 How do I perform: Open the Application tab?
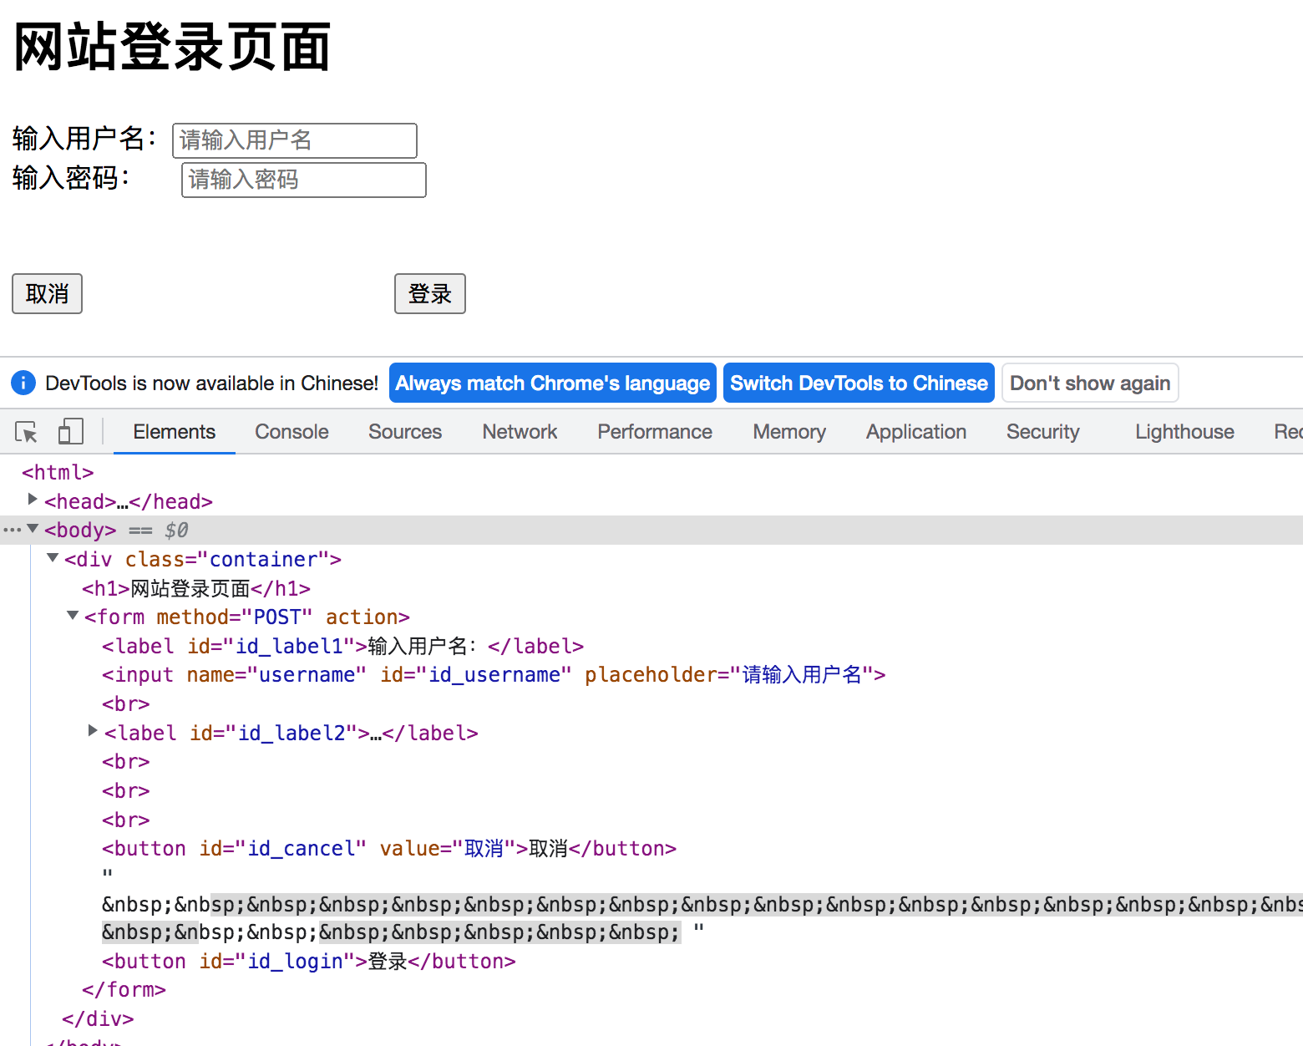[916, 432]
